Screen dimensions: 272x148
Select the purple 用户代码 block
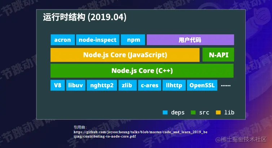tap(190, 40)
